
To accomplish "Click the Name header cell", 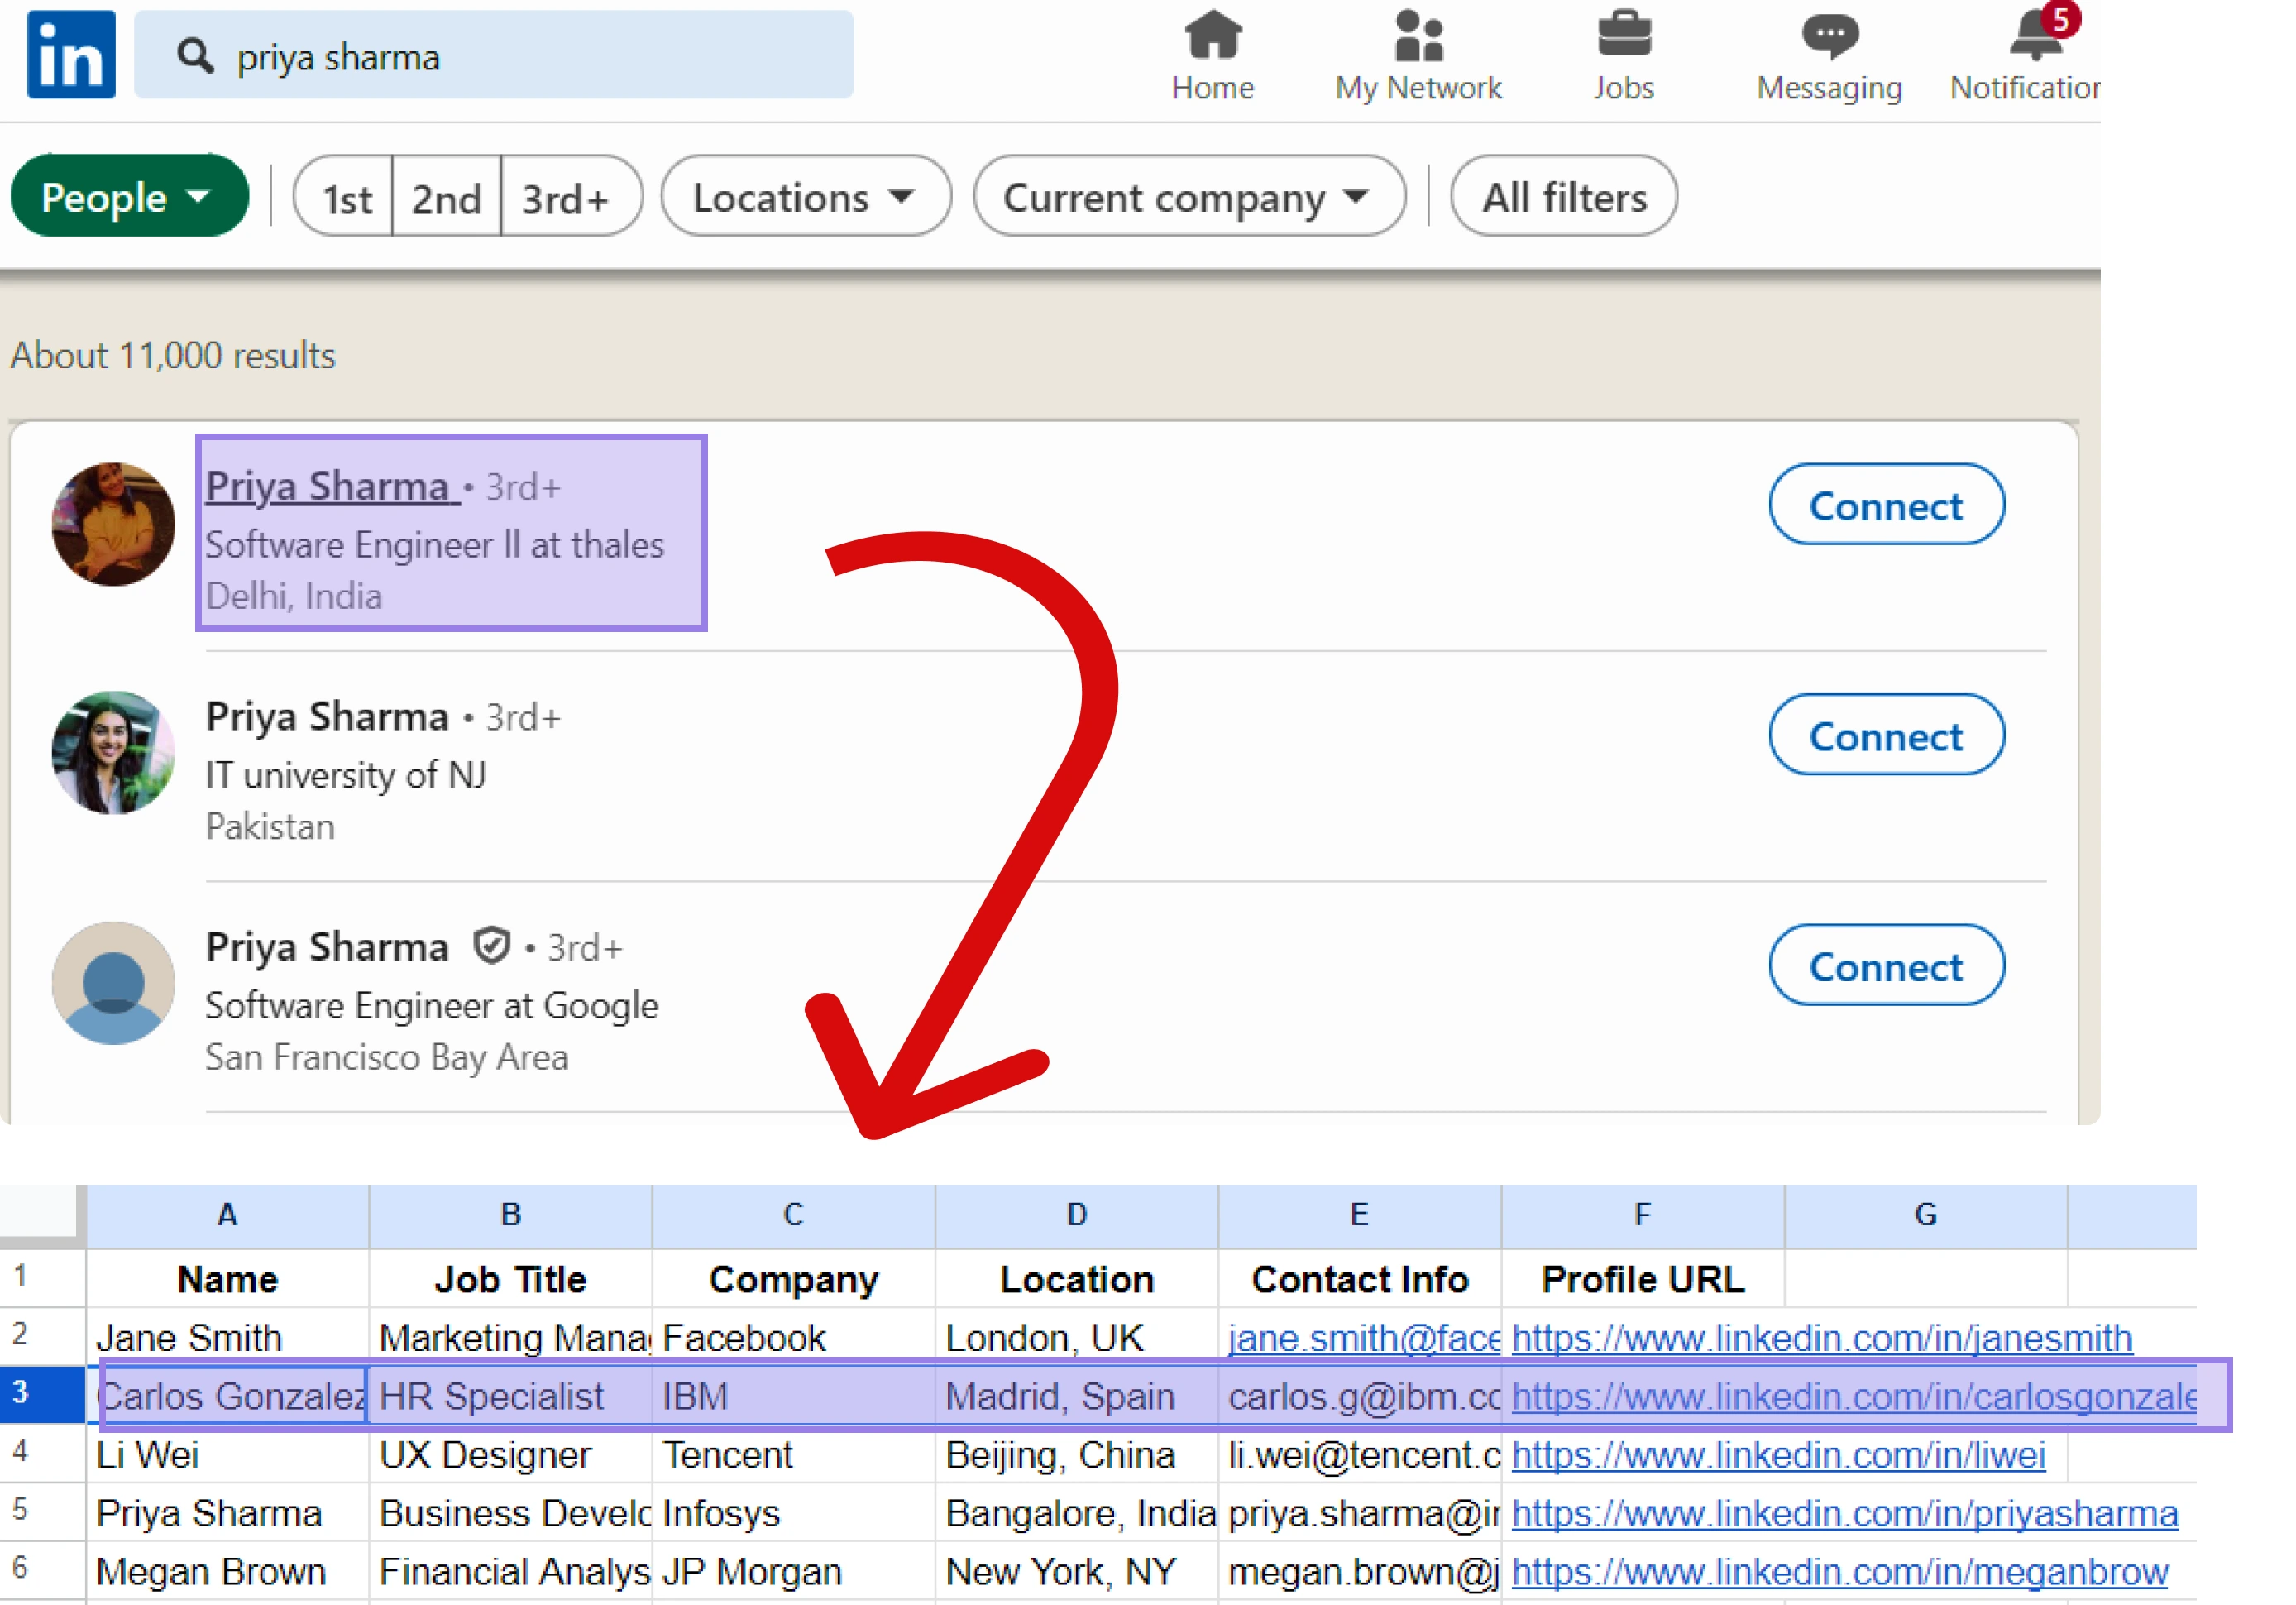I will click(228, 1278).
